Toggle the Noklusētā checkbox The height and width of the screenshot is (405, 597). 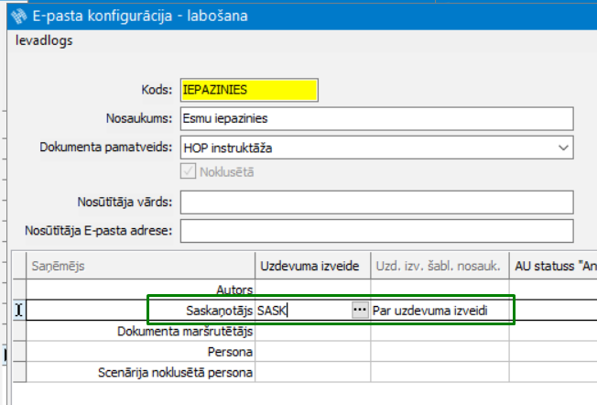pyautogui.click(x=188, y=171)
